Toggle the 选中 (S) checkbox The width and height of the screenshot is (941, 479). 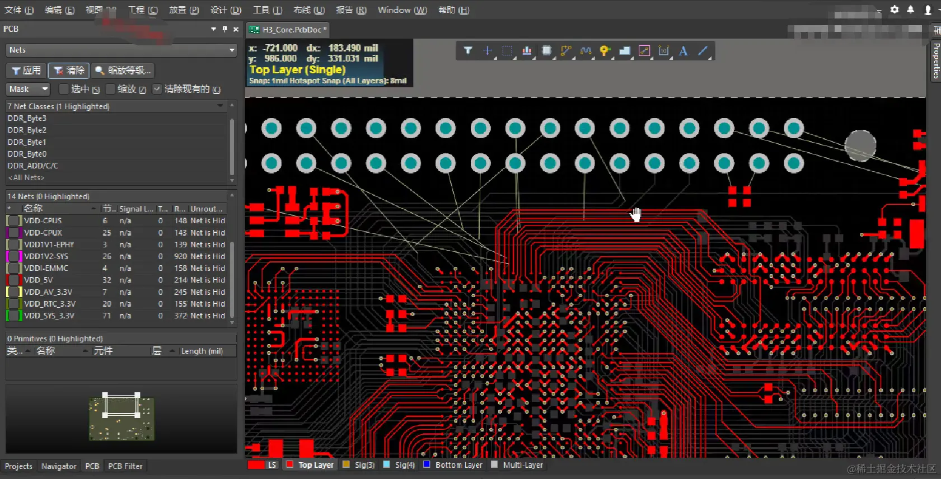tap(64, 89)
